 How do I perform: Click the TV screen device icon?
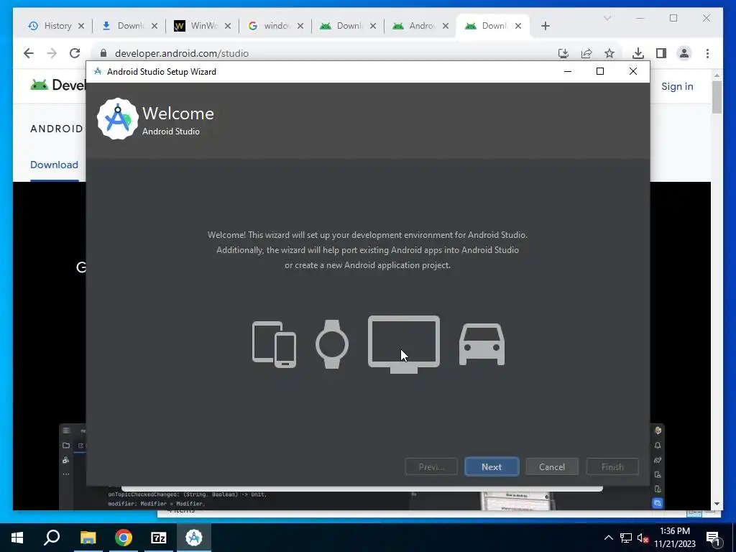coord(404,344)
